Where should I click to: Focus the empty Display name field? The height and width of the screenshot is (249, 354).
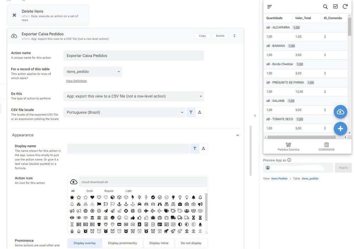[128, 149]
